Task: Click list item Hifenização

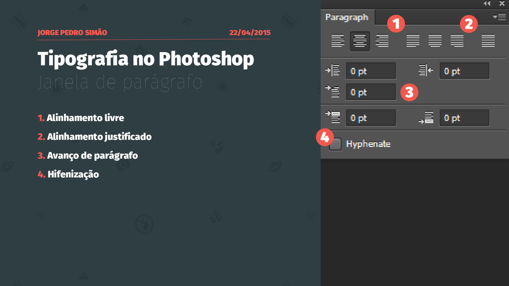Action: [x=73, y=174]
